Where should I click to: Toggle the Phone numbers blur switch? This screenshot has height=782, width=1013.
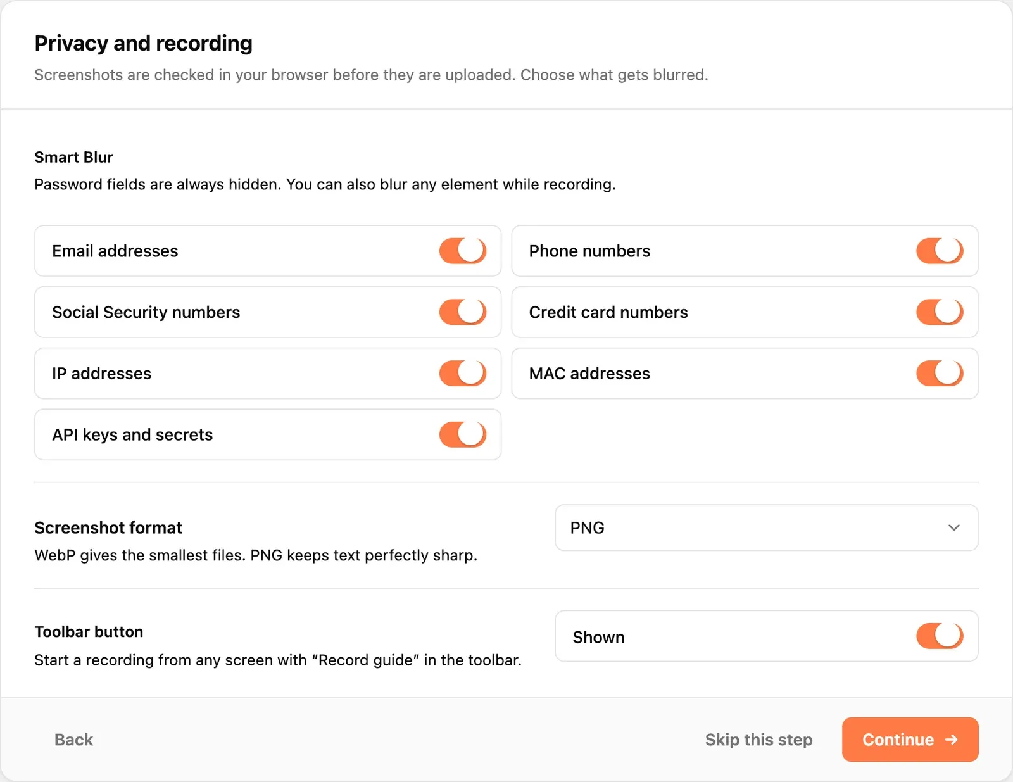[940, 251]
